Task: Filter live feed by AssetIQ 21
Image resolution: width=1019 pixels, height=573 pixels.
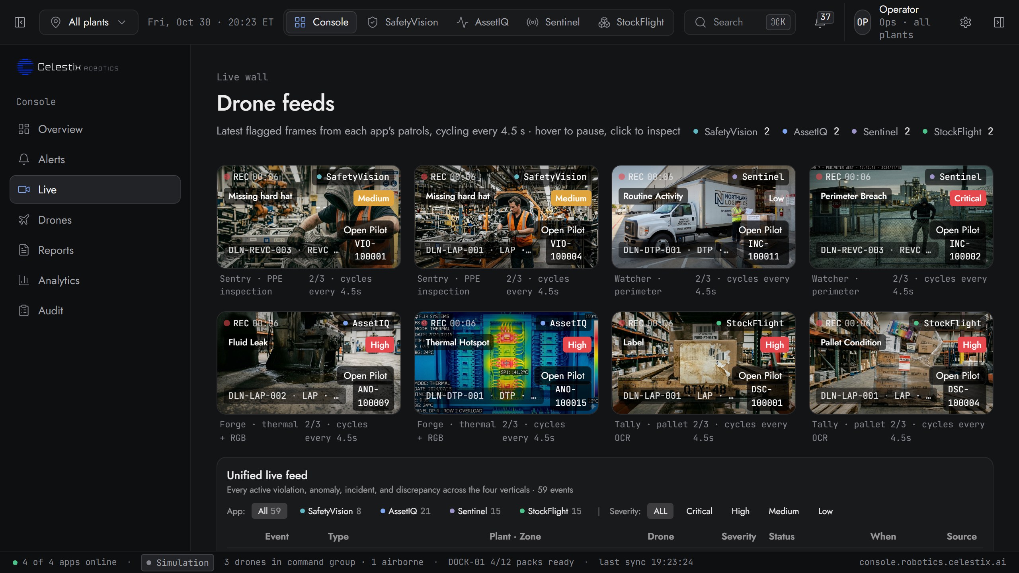Action: [x=405, y=511]
